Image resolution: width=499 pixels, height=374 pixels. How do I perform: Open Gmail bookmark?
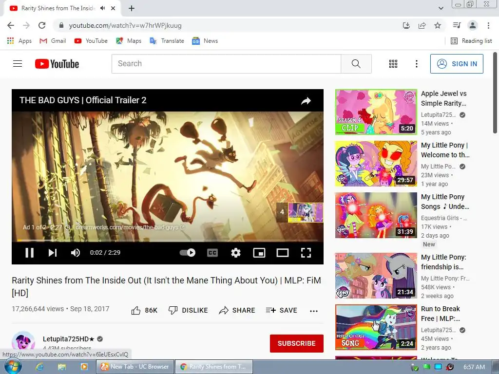tap(53, 41)
